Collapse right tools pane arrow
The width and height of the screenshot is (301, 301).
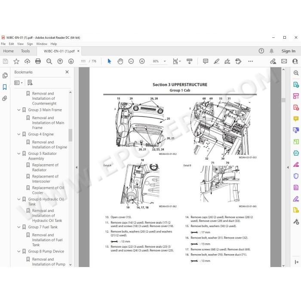point(288,167)
